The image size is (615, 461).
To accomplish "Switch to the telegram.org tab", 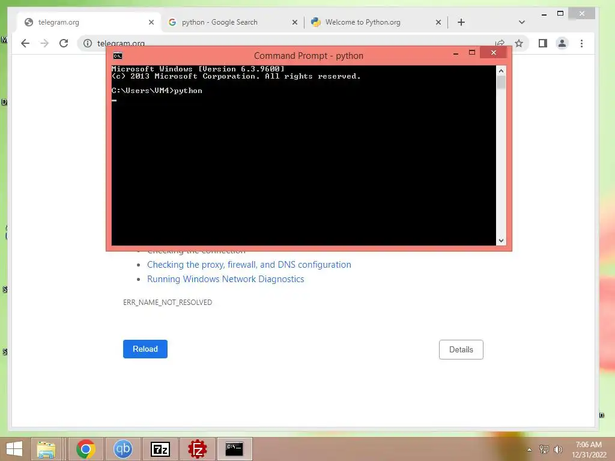I will point(88,22).
